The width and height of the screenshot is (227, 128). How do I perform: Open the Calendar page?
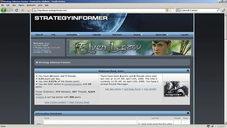pyautogui.click(x=97, y=35)
